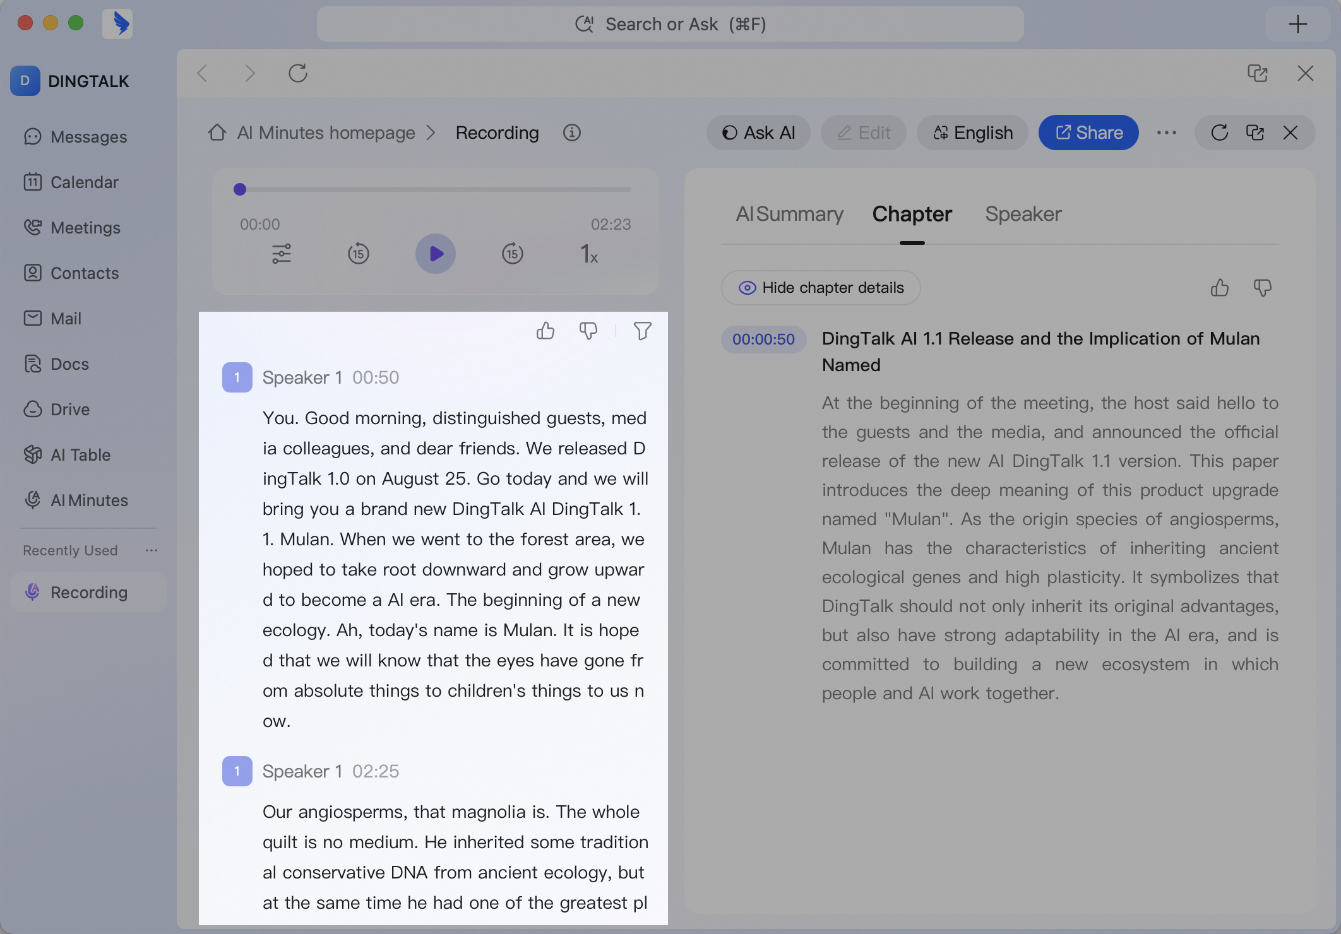1341x934 pixels.
Task: Switch to the Speaker tab
Action: coord(1023,215)
